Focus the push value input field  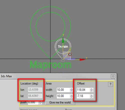point(33,102)
